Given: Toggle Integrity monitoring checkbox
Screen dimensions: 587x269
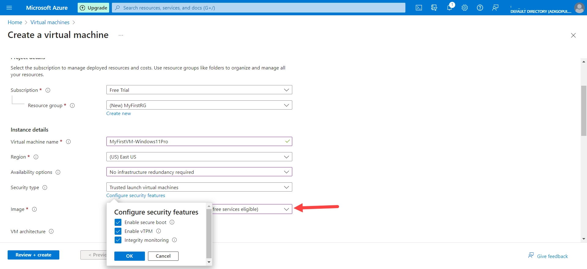Looking at the screenshot, I should point(118,240).
